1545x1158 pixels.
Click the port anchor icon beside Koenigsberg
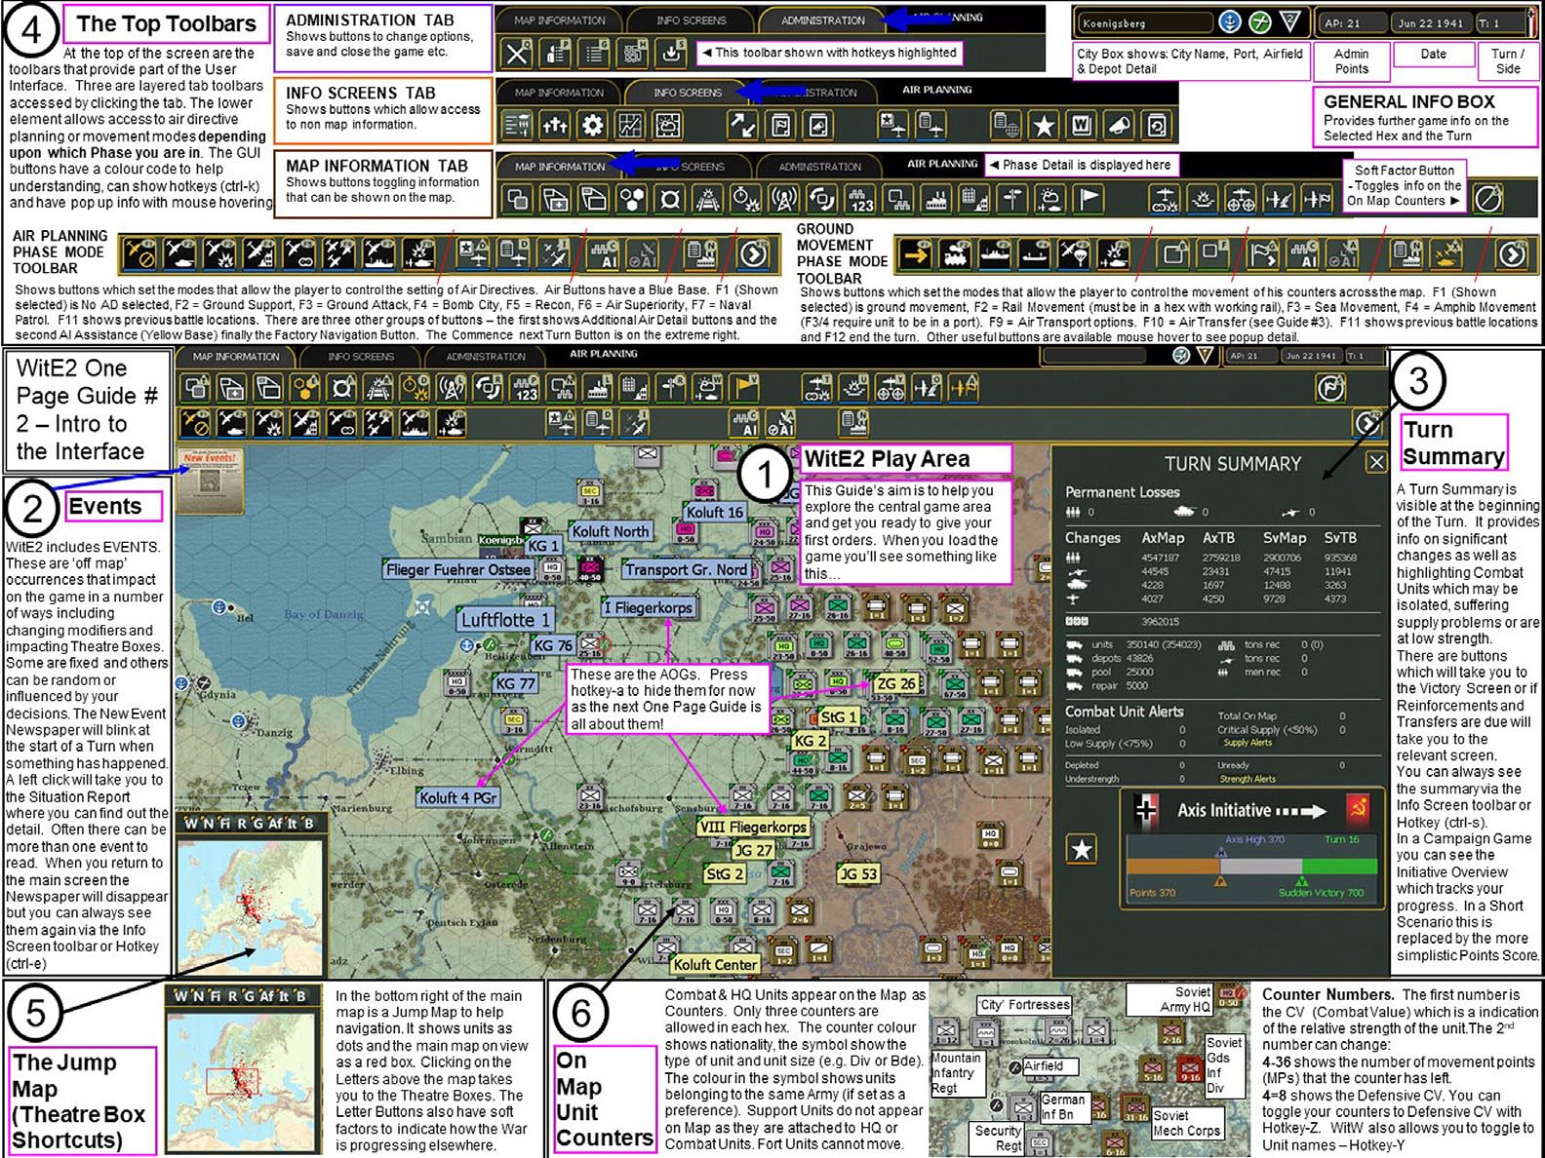click(1231, 22)
